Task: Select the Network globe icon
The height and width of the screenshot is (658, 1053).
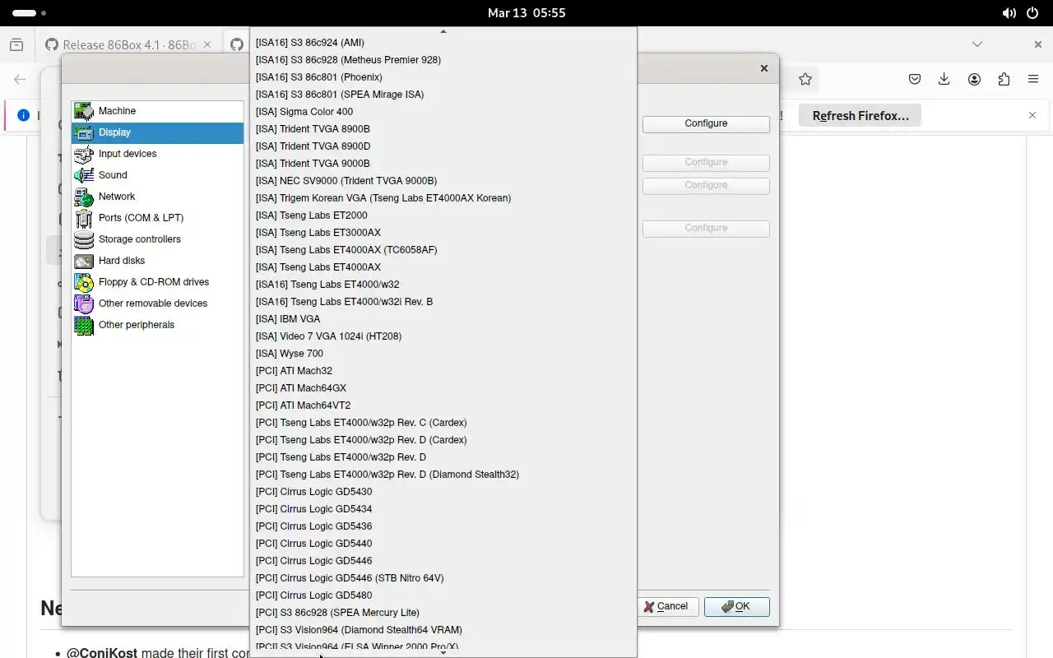Action: (x=84, y=197)
